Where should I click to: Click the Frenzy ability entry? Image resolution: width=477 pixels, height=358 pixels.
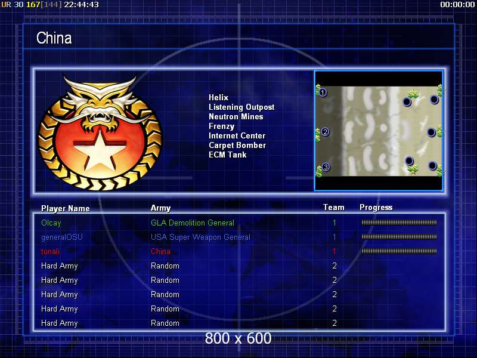[x=221, y=126]
